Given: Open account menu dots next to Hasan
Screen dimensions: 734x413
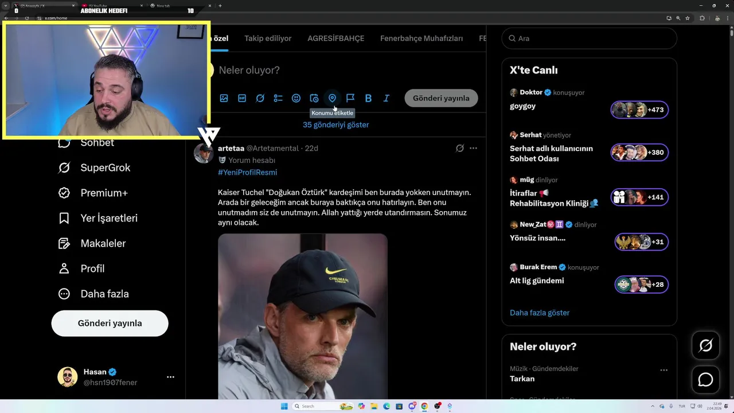Looking at the screenshot, I should click(170, 377).
